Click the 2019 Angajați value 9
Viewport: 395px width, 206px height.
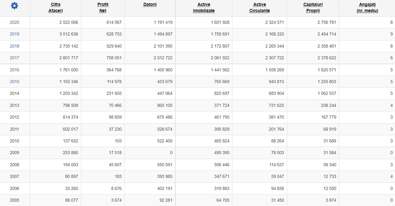(x=392, y=34)
